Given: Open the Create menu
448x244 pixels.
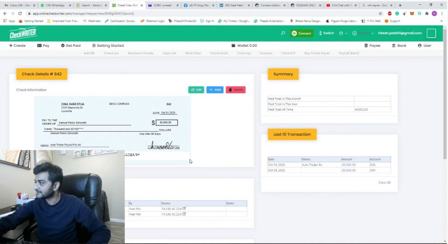Looking at the screenshot, I should tap(17, 45).
